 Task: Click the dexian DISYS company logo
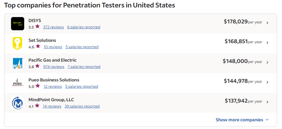[17, 24]
